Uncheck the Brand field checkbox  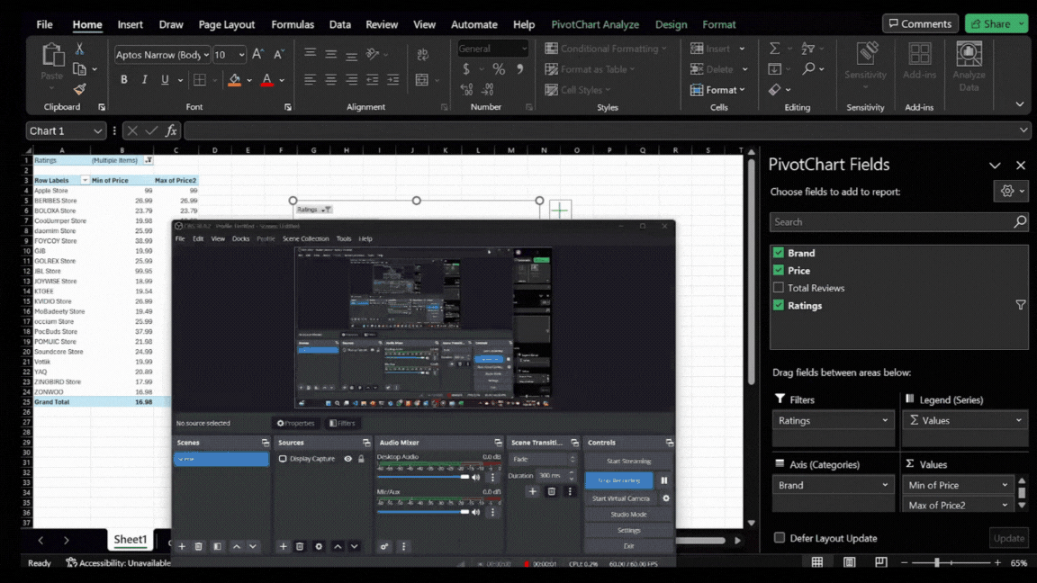pos(779,253)
